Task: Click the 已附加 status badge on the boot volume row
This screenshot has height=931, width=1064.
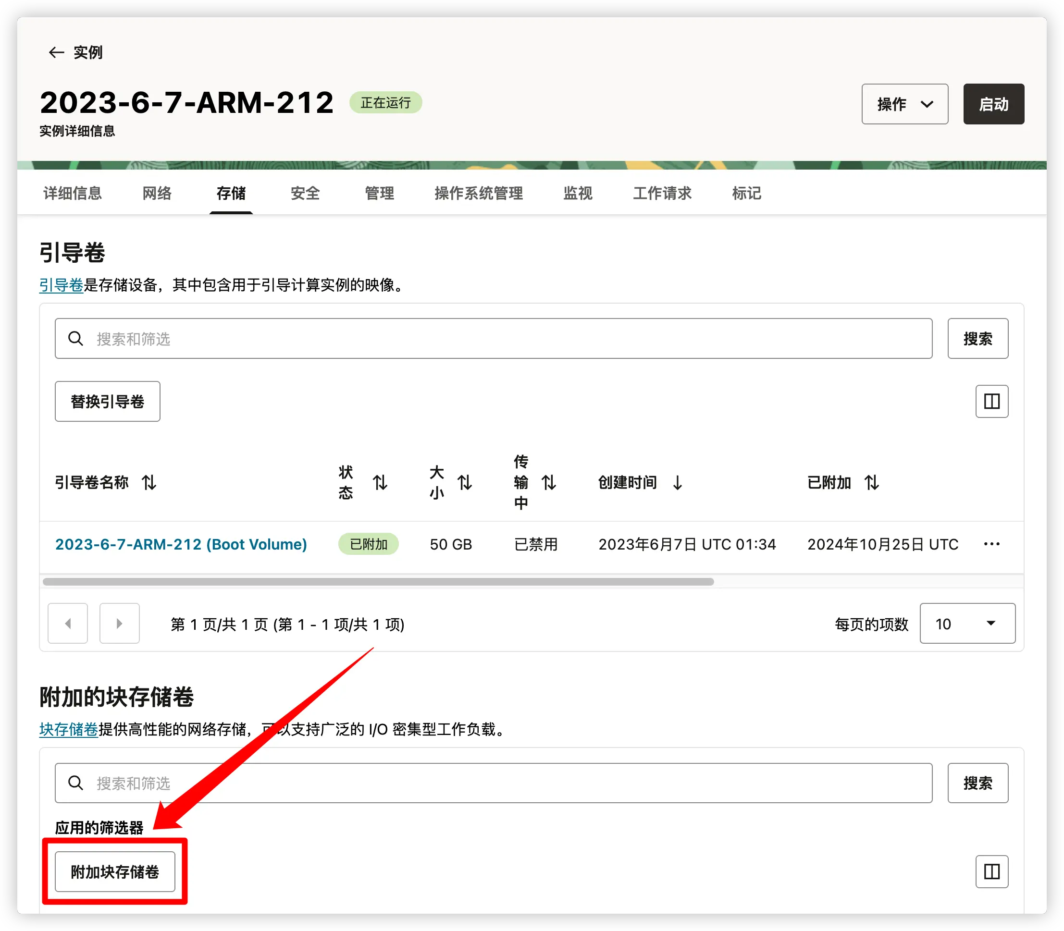Action: (369, 544)
